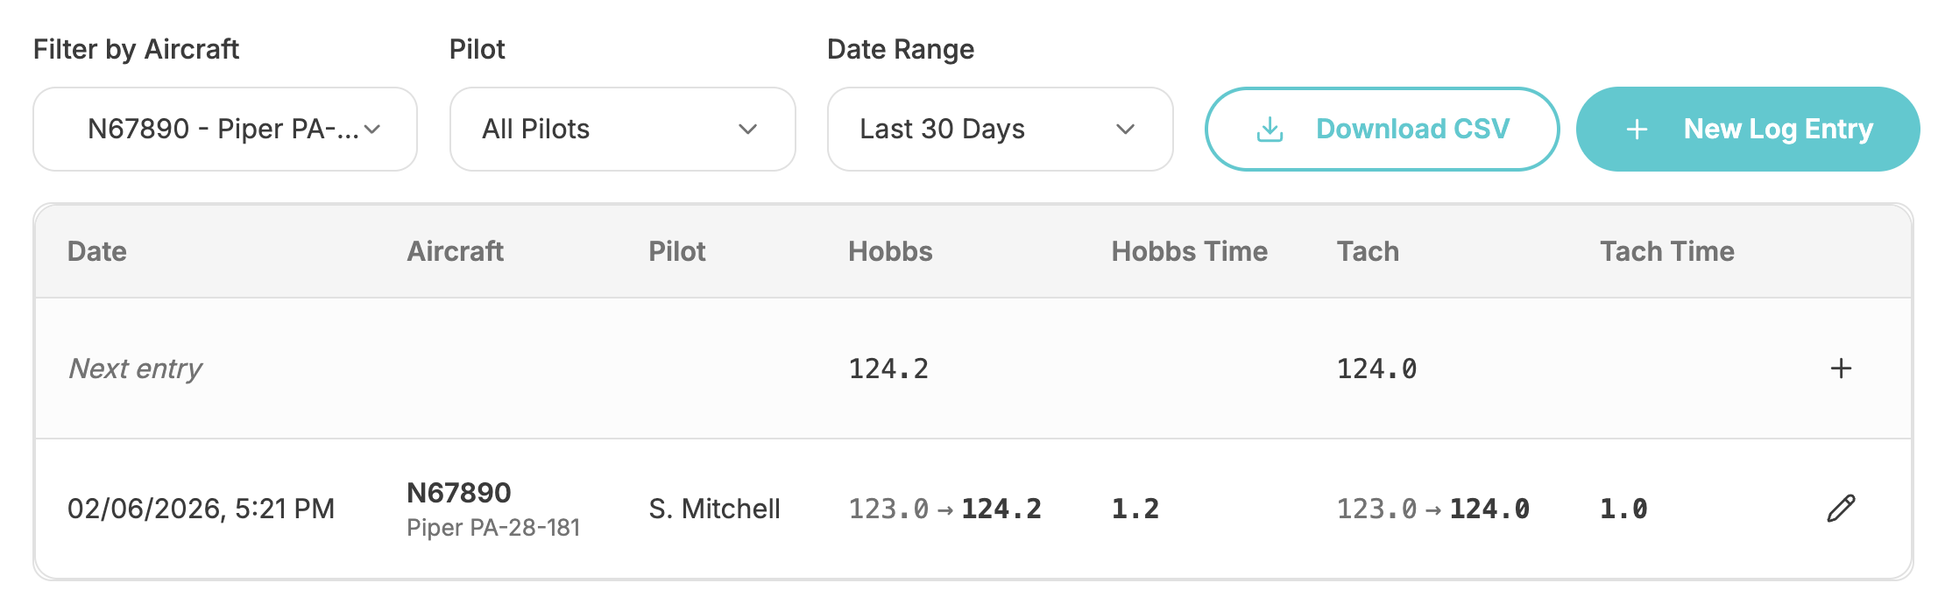Expand the All Pilots dropdown
Screen dimensions: 1938x604
click(622, 130)
